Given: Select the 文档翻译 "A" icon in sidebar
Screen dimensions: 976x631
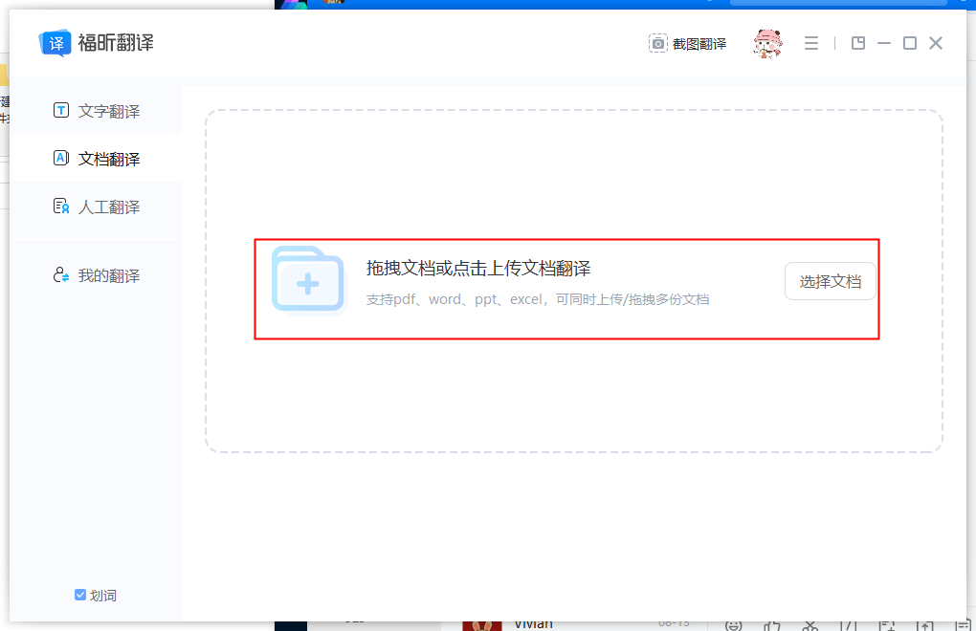Looking at the screenshot, I should click(59, 158).
